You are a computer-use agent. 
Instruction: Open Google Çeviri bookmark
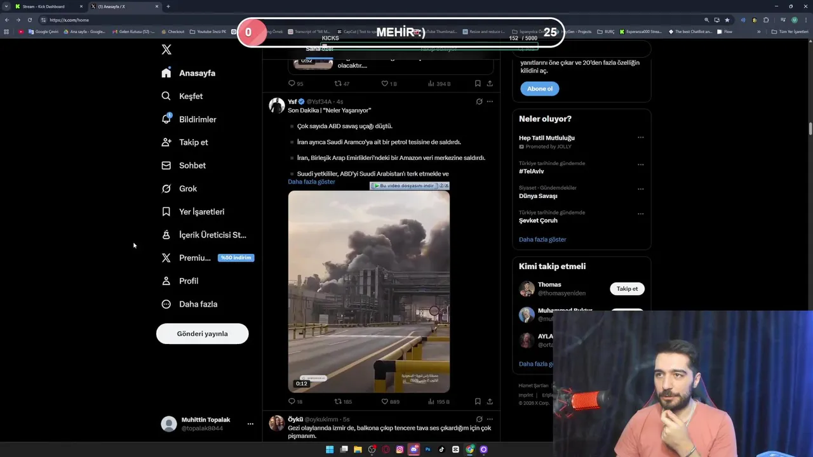point(44,32)
